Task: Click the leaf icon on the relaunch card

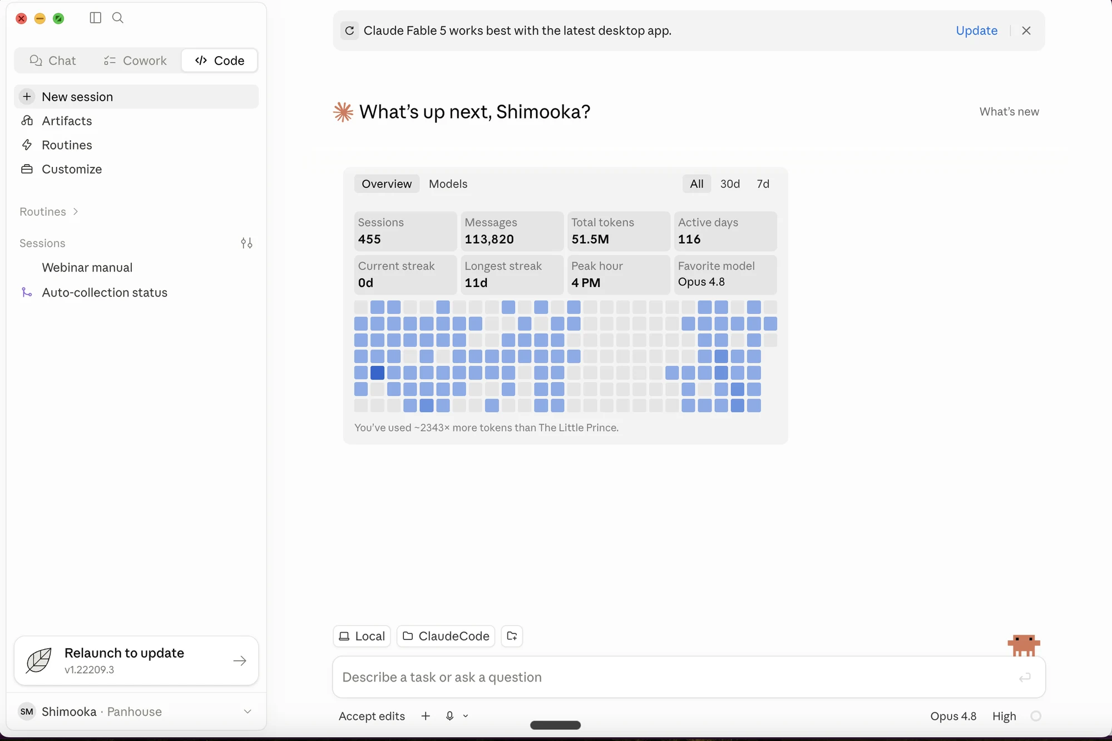Action: [38, 661]
